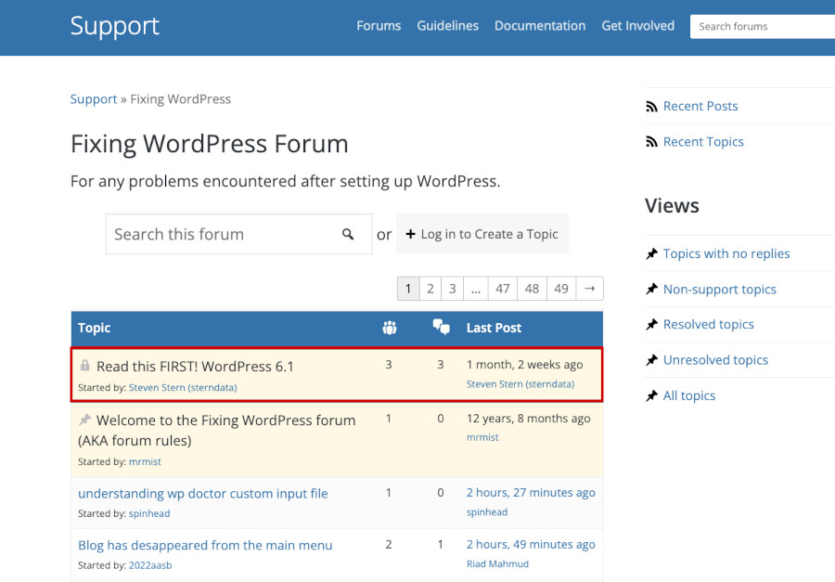Go to next page using the arrow
The image size is (835, 582).
[589, 289]
